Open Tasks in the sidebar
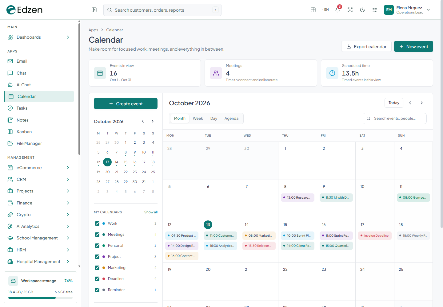The width and height of the screenshot is (443, 307). 39,108
